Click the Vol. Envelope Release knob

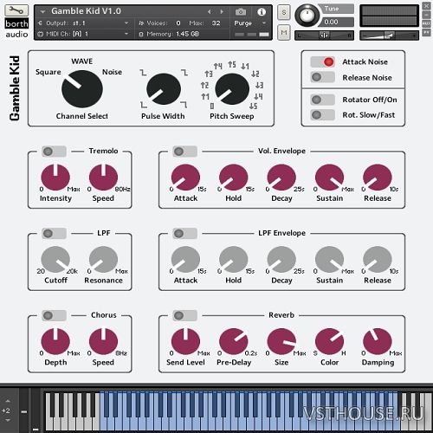point(378,178)
